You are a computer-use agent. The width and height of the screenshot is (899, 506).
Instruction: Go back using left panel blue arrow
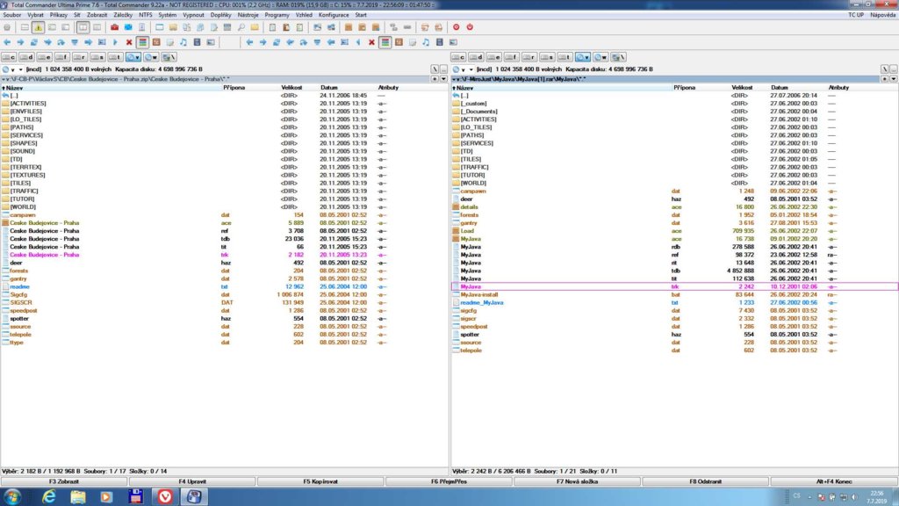click(x=7, y=42)
